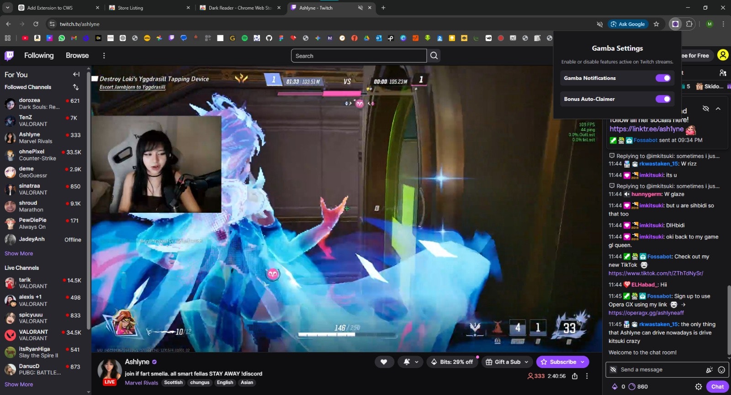Image resolution: width=731 pixels, height=395 pixels.
Task: Click the address bar URL
Action: tap(79, 24)
